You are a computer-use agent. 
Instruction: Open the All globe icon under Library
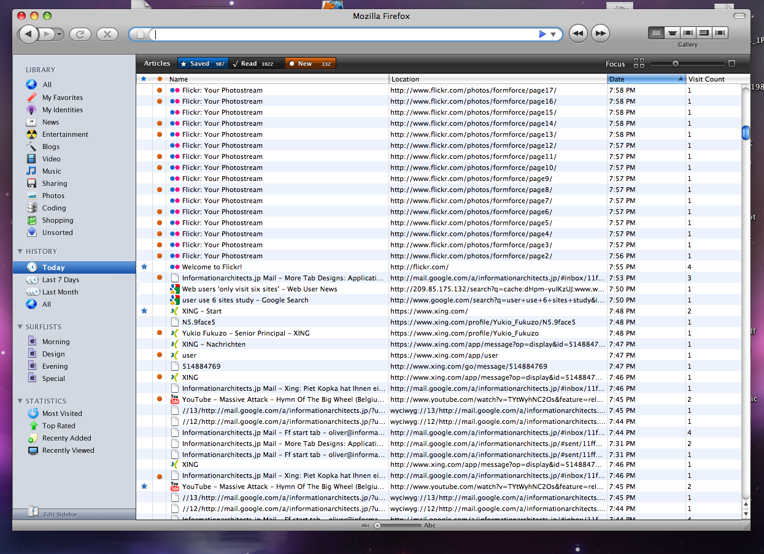click(31, 85)
